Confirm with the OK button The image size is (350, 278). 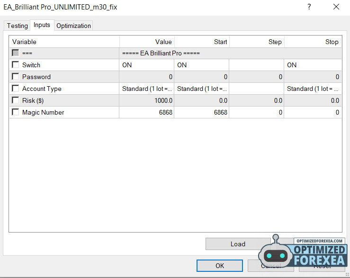click(220, 266)
